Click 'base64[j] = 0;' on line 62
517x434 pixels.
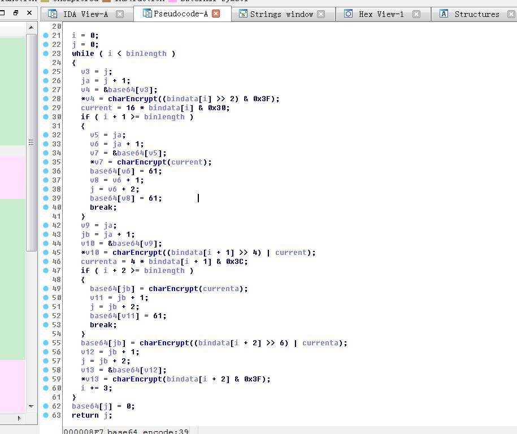(103, 406)
